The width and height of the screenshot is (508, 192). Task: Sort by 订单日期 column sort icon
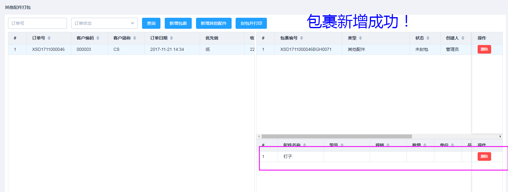[171, 38]
